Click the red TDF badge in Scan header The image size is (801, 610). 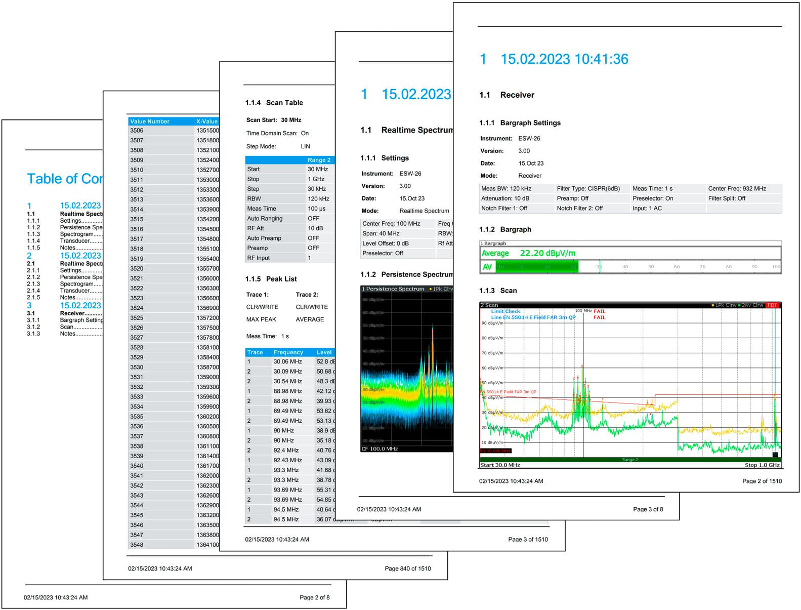[772, 305]
